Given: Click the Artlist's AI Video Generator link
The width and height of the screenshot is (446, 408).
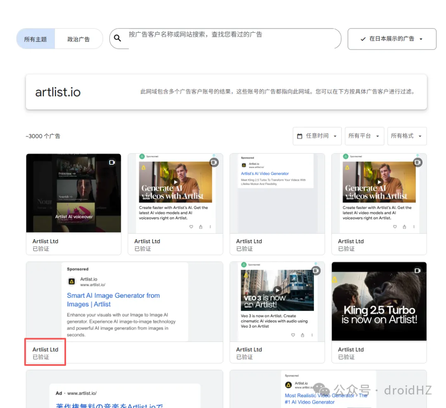Looking at the screenshot, I should pyautogui.click(x=265, y=174).
